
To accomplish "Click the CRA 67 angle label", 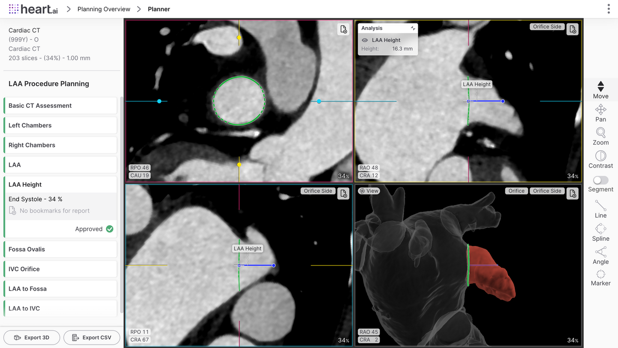I will click(140, 340).
